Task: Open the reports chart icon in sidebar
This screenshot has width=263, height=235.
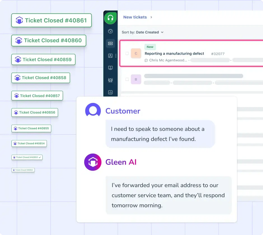Action: (x=110, y=92)
